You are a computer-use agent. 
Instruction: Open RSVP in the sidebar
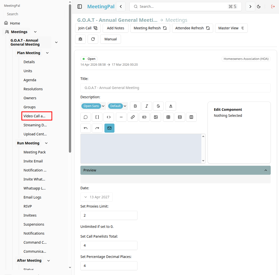[x=28, y=206]
